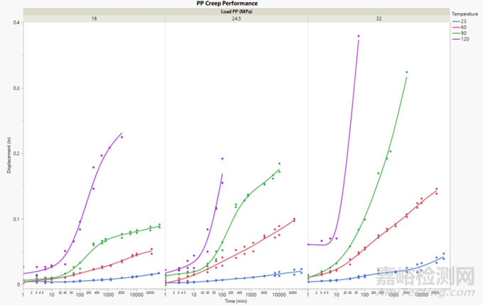Click the green 90 legend line swatch
The width and height of the screenshot is (483, 305).
(455, 32)
